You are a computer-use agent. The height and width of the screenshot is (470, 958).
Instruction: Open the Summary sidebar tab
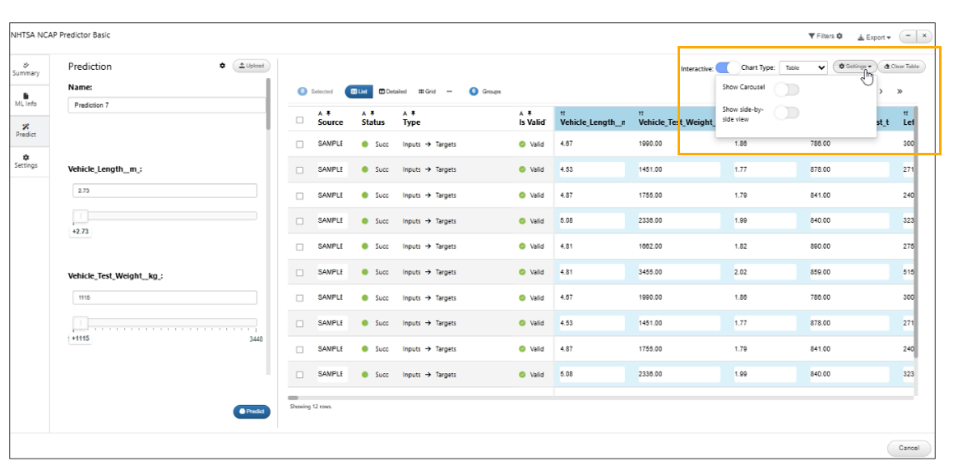tap(25, 68)
